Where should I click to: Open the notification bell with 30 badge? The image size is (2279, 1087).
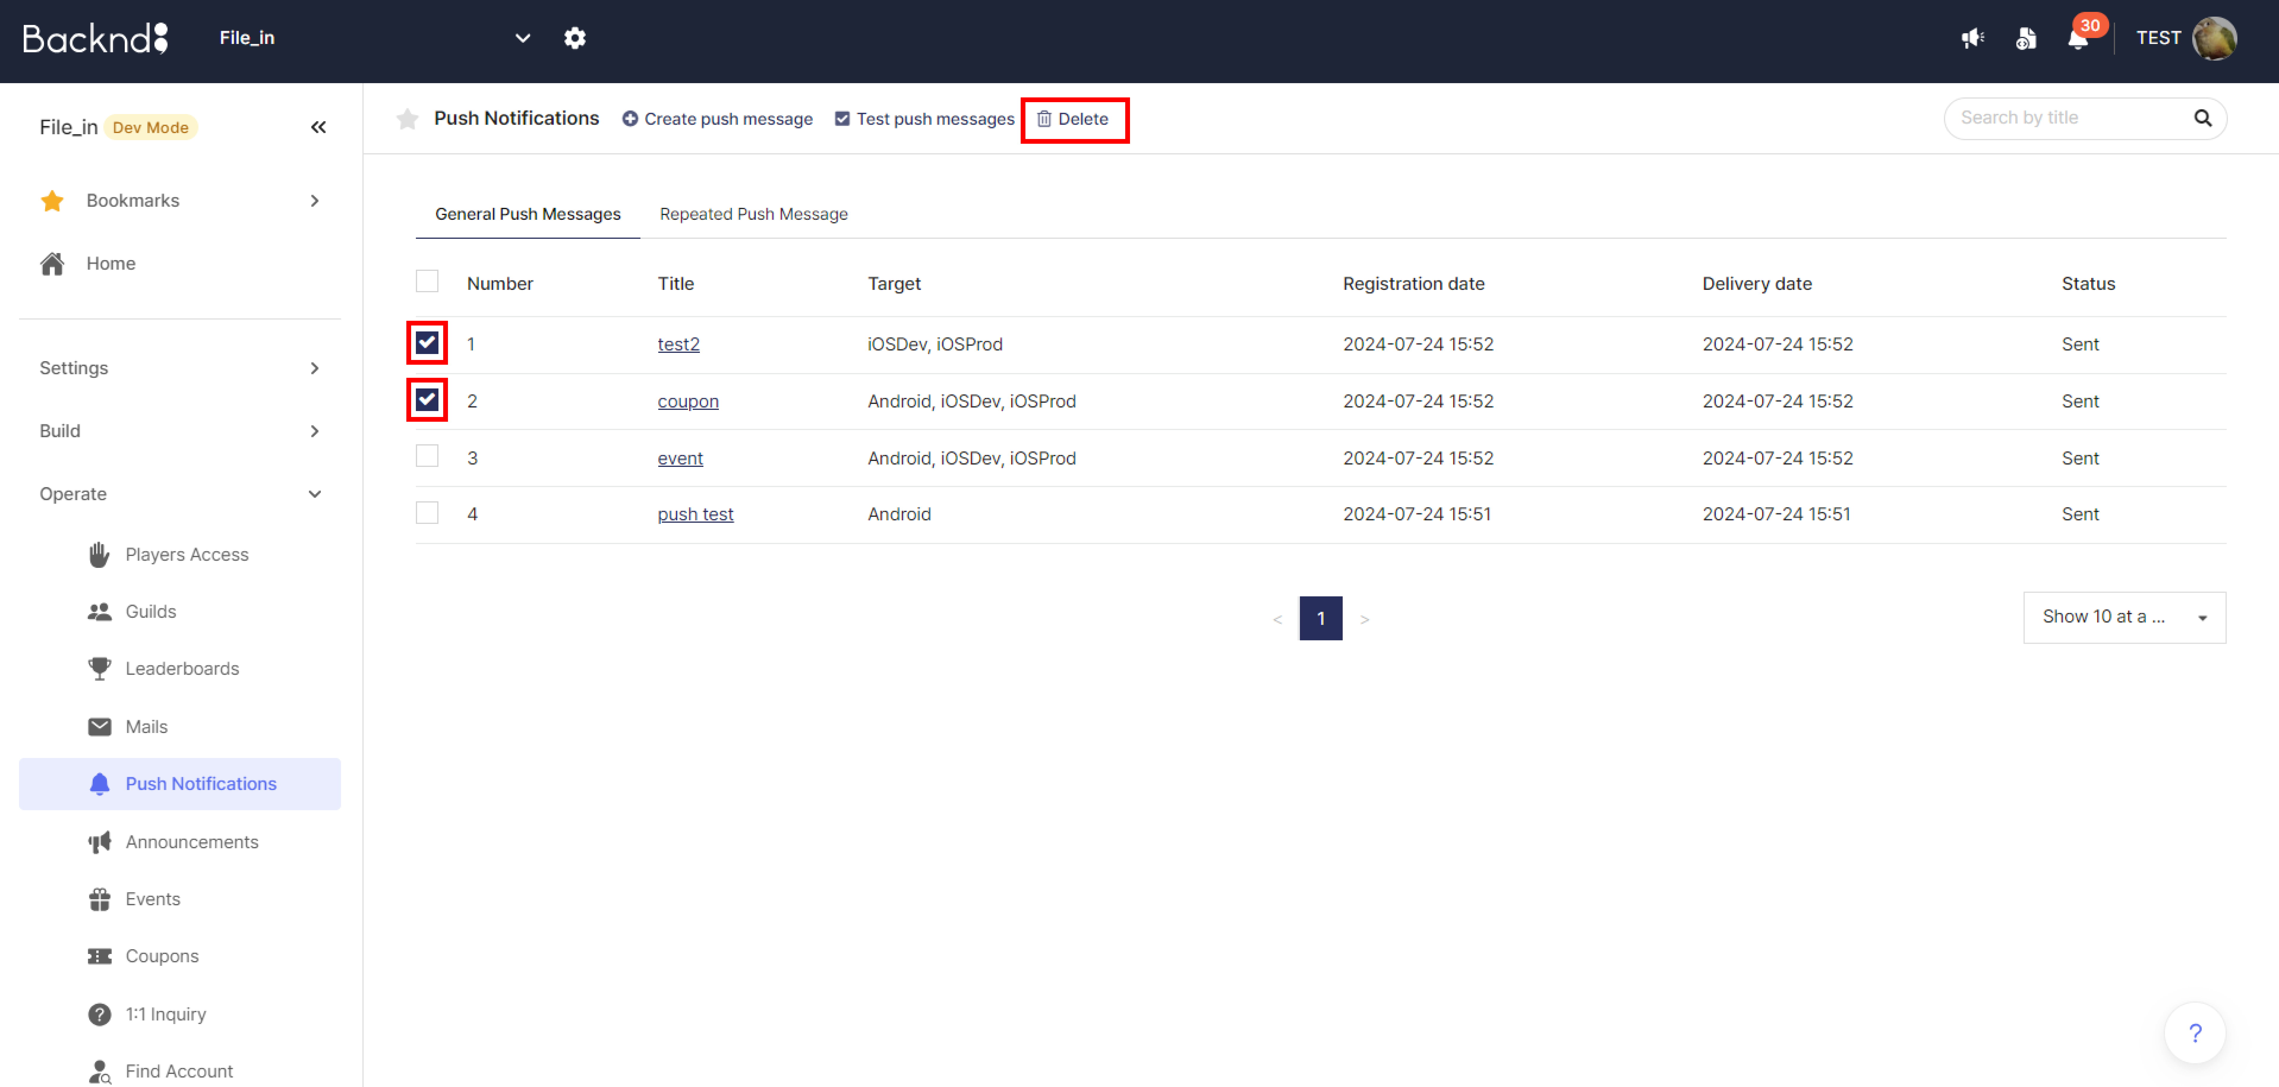tap(2078, 38)
